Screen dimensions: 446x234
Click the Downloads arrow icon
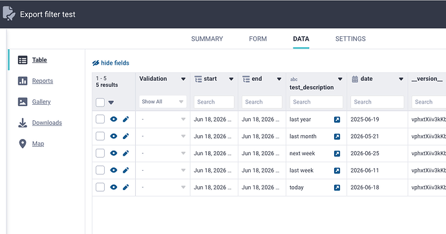(x=23, y=123)
